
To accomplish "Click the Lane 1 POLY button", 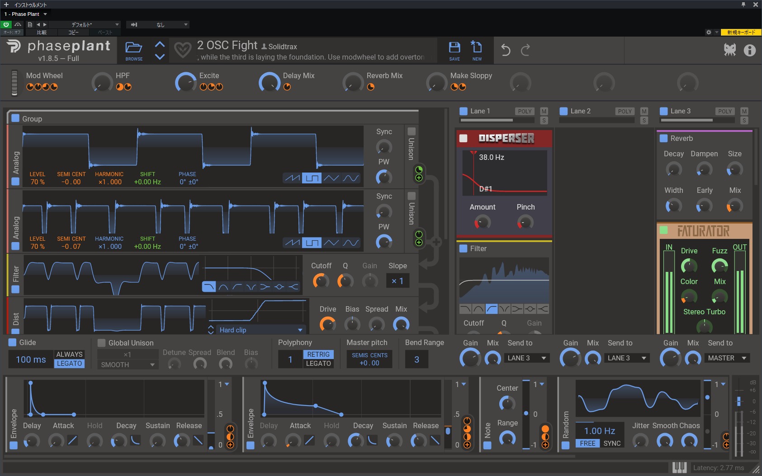I will pos(525,111).
